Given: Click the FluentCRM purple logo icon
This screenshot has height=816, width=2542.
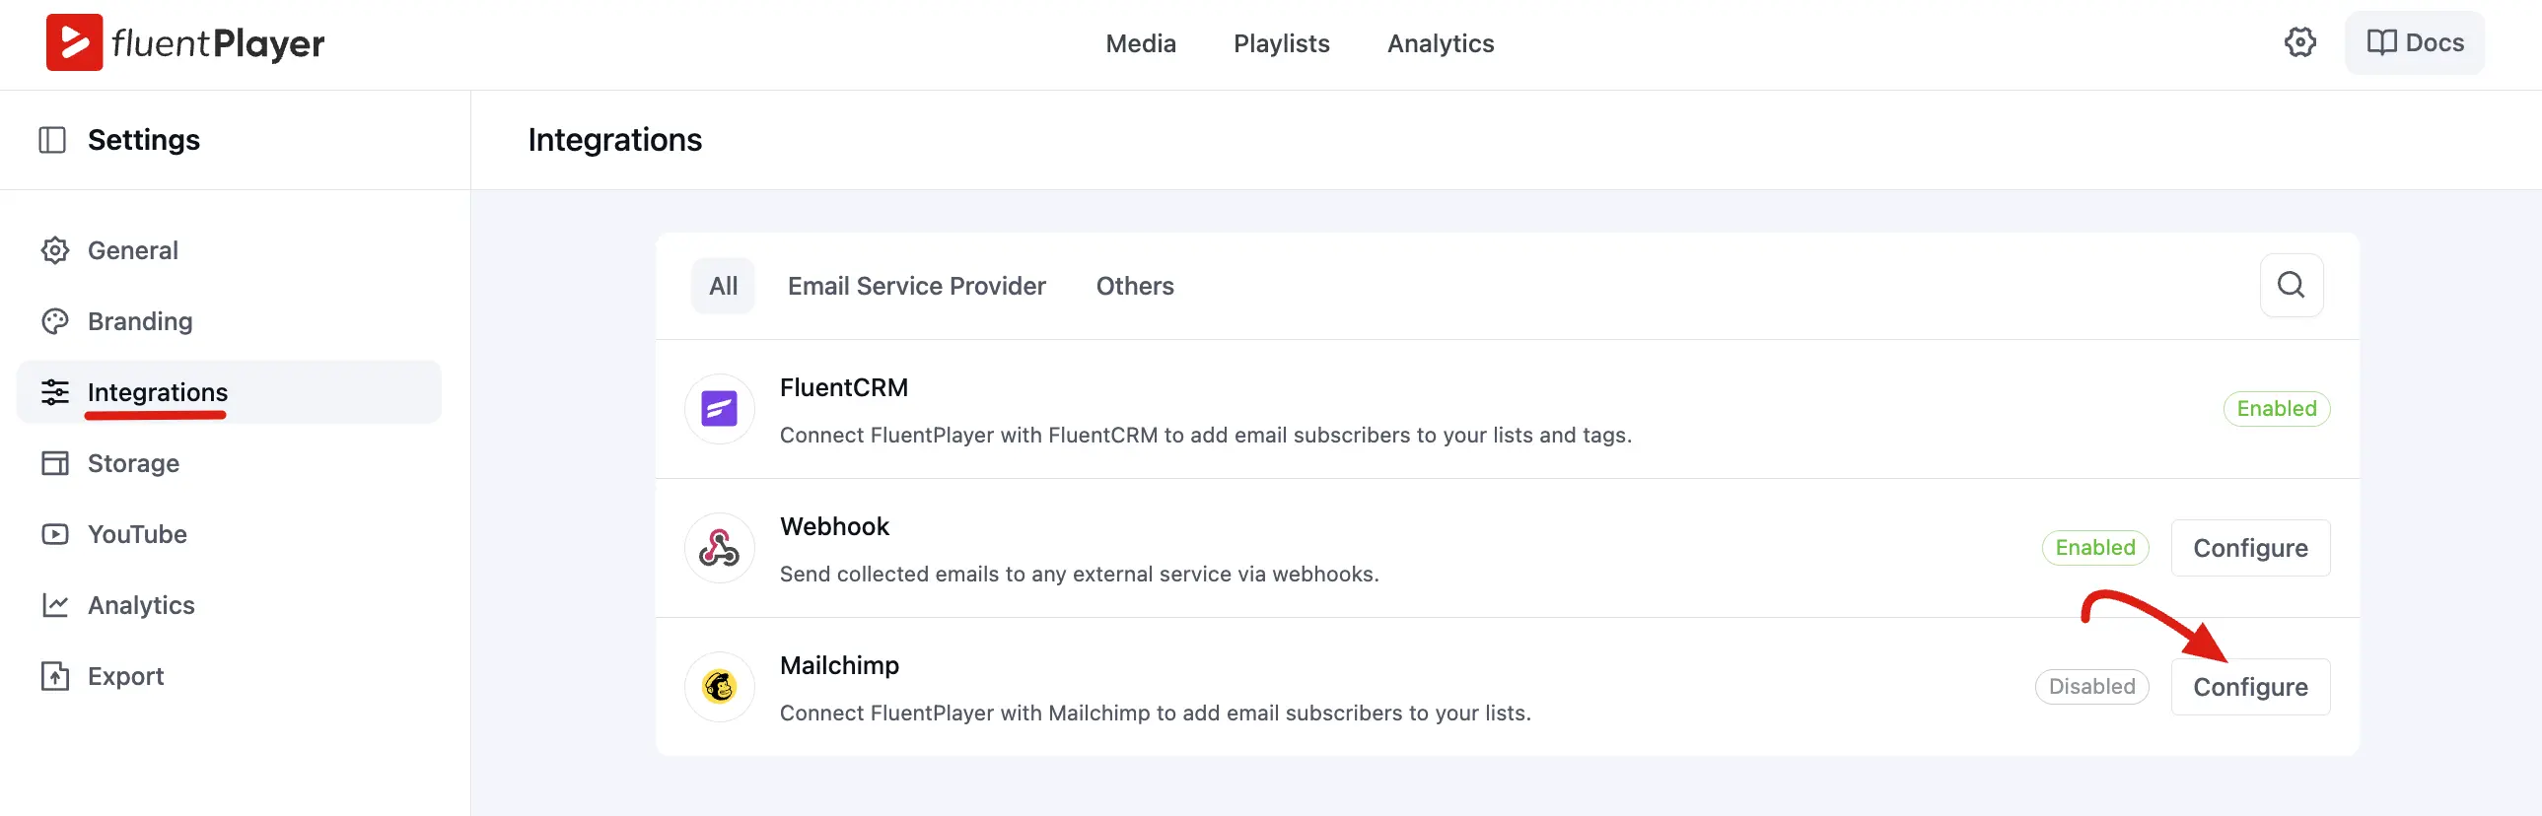Looking at the screenshot, I should 720,409.
